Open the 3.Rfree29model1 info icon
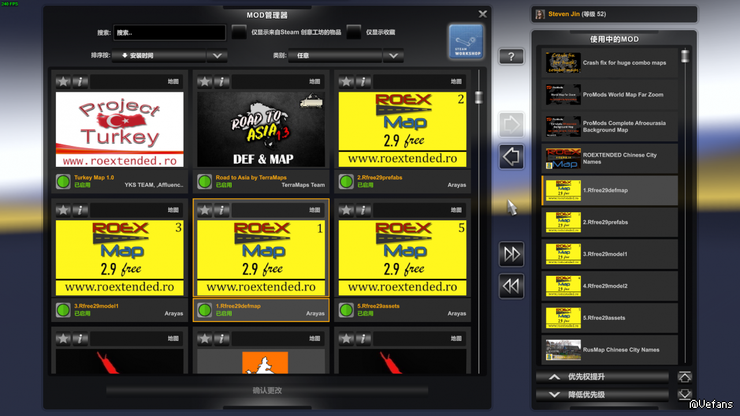This screenshot has height=416, width=740. point(80,210)
